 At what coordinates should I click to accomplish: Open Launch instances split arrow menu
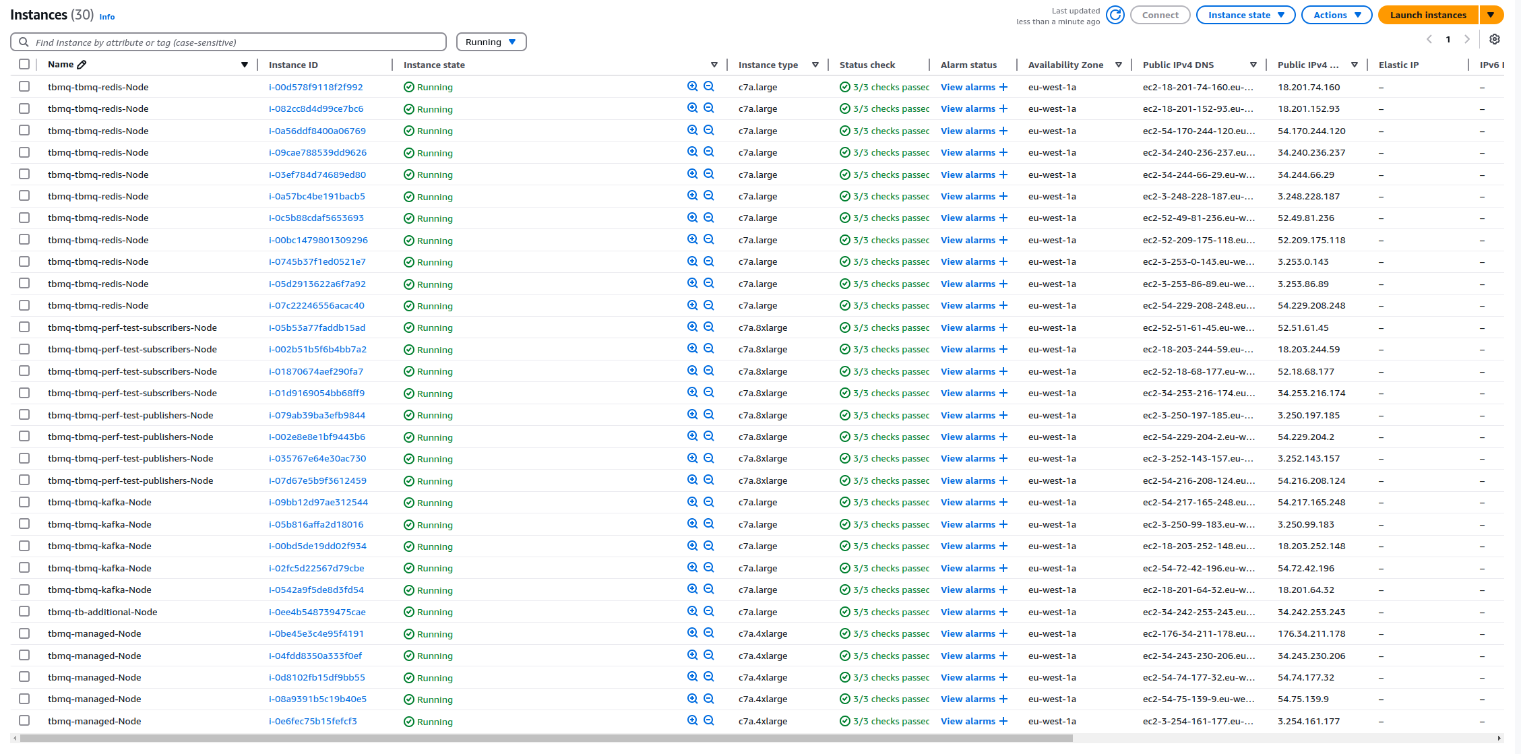[x=1491, y=15]
